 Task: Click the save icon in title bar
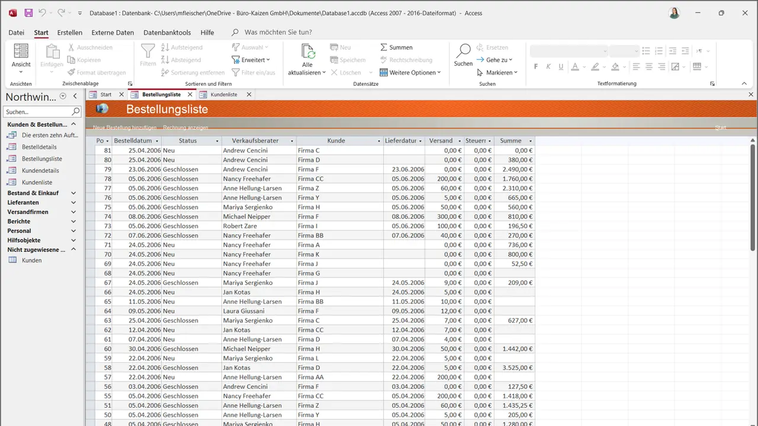[x=29, y=12]
